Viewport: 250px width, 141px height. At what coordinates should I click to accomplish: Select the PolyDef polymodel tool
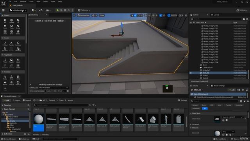coord(11,60)
